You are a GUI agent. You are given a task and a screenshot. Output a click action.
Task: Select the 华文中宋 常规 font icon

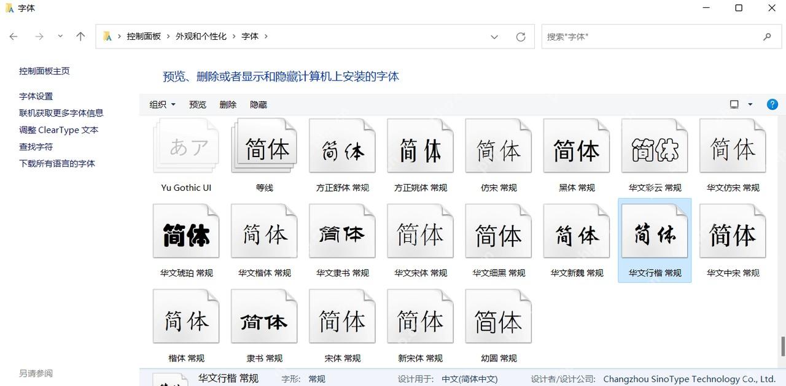tap(732, 231)
